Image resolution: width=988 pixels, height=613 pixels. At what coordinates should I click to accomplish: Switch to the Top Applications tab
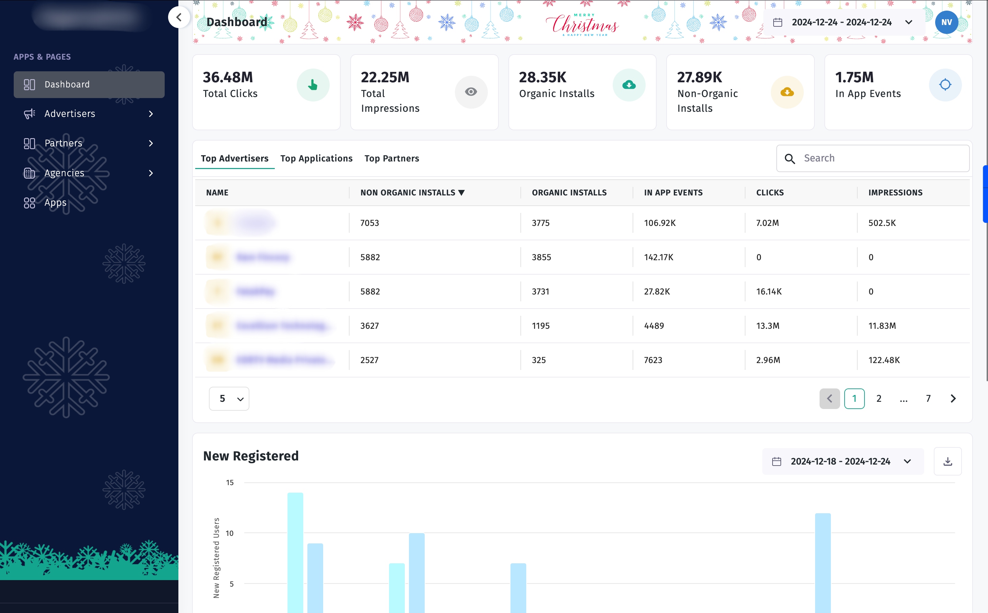click(x=317, y=158)
